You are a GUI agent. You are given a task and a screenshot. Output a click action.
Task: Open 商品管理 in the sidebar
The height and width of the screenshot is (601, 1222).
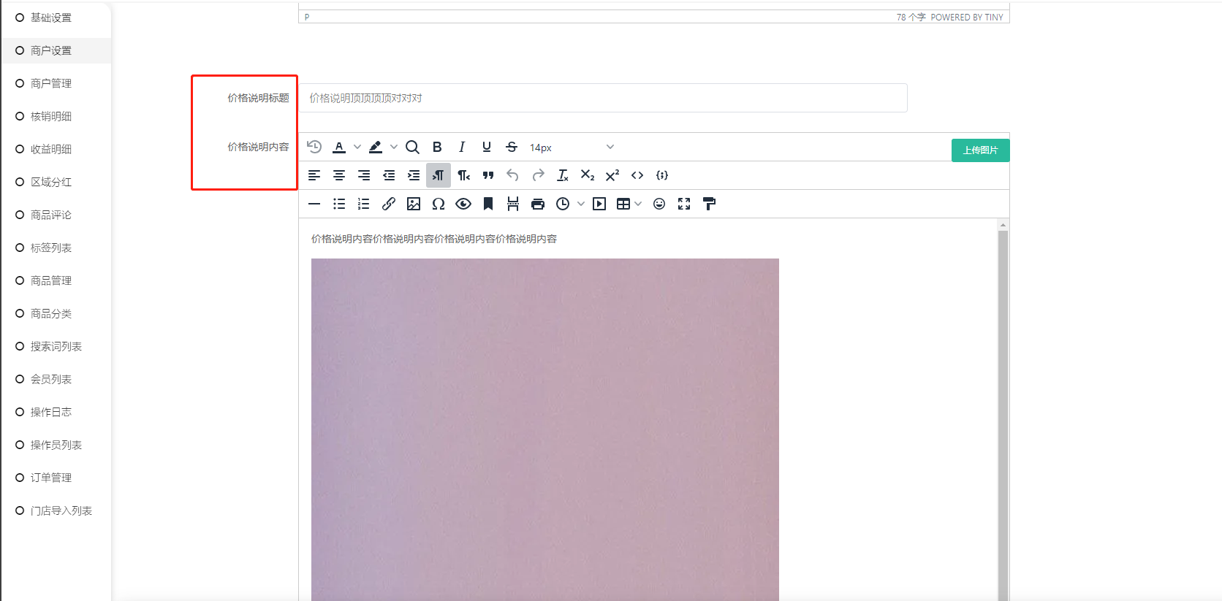coord(51,280)
